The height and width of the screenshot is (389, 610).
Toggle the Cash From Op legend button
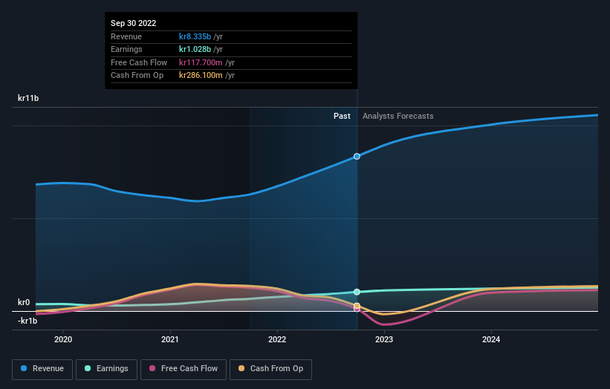270,369
